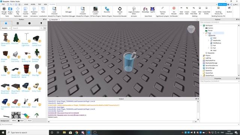Viewport: 240px width, 135px height.
Task: Set Toolbox background to None
Action: 29,121
